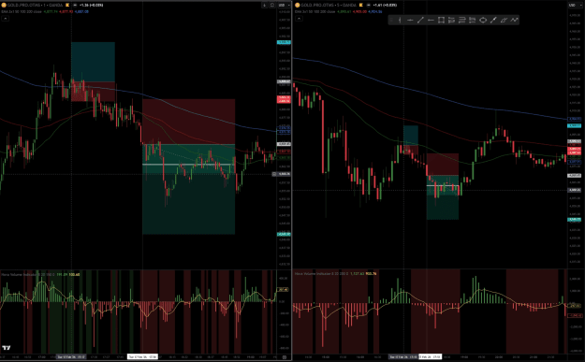Open time axis settings icon on left chart

tap(284, 357)
